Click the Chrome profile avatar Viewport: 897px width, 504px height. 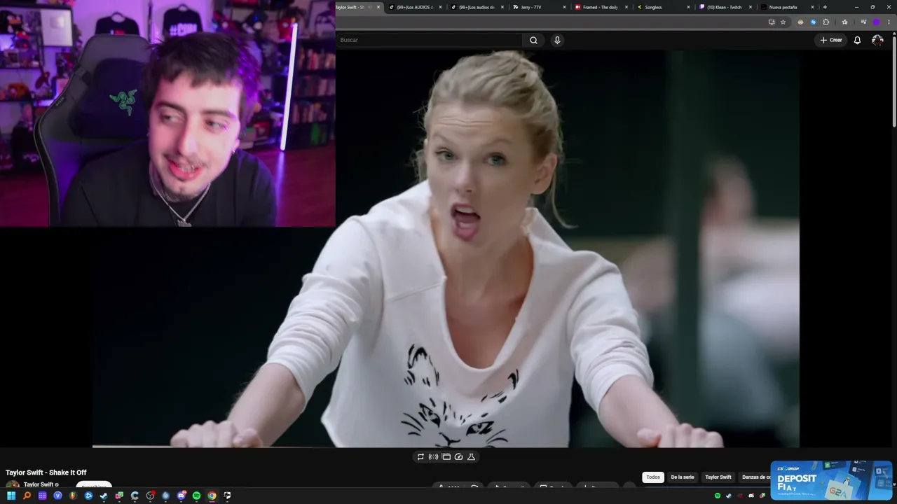876,22
